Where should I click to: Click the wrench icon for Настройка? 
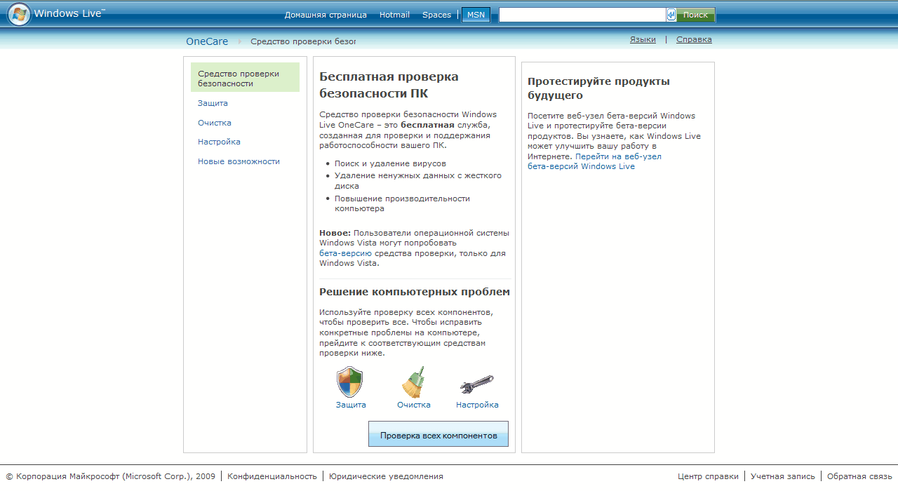[477, 384]
